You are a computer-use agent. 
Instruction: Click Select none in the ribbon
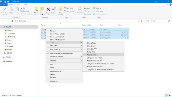(x=98, y=11)
